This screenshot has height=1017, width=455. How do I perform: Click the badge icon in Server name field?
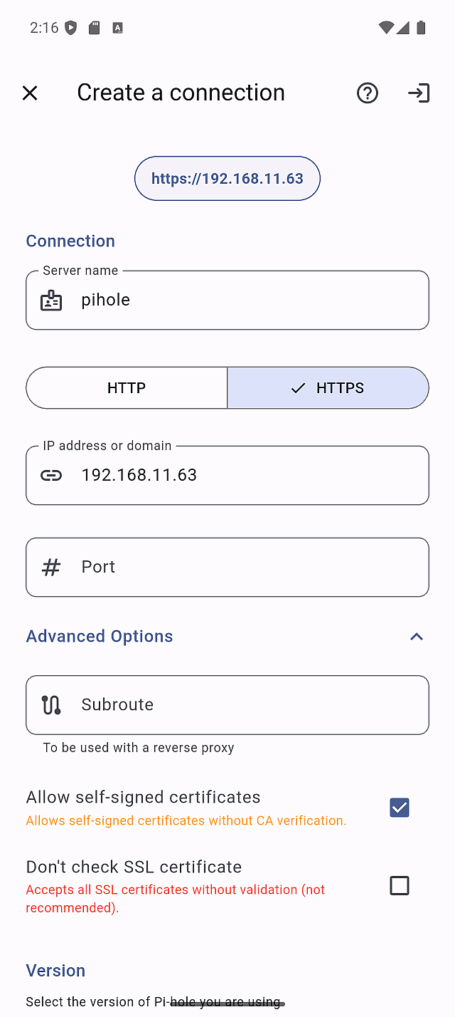click(50, 300)
